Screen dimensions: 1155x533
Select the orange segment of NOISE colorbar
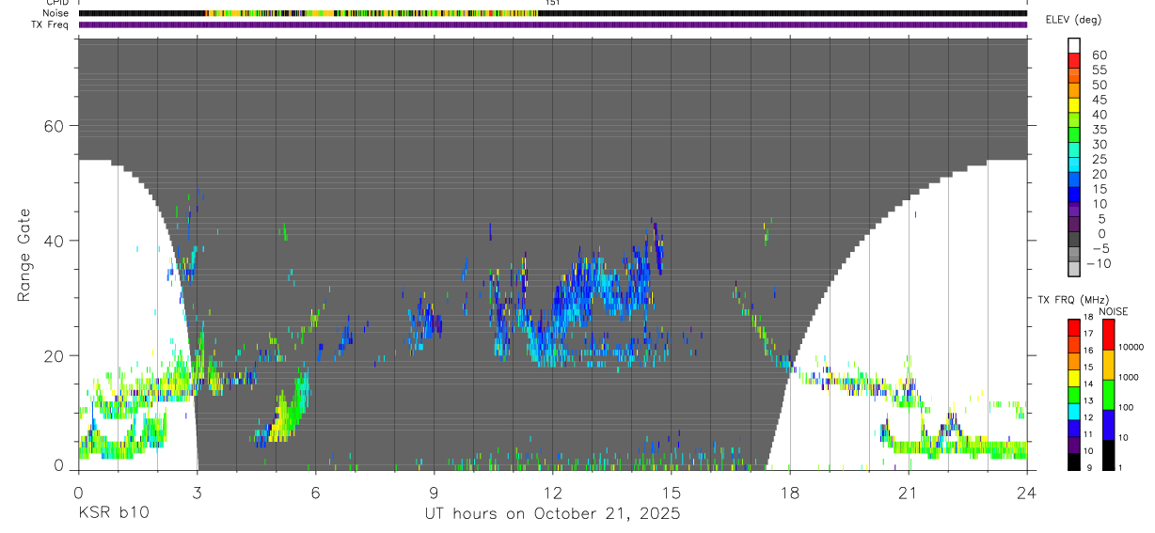click(x=1108, y=364)
